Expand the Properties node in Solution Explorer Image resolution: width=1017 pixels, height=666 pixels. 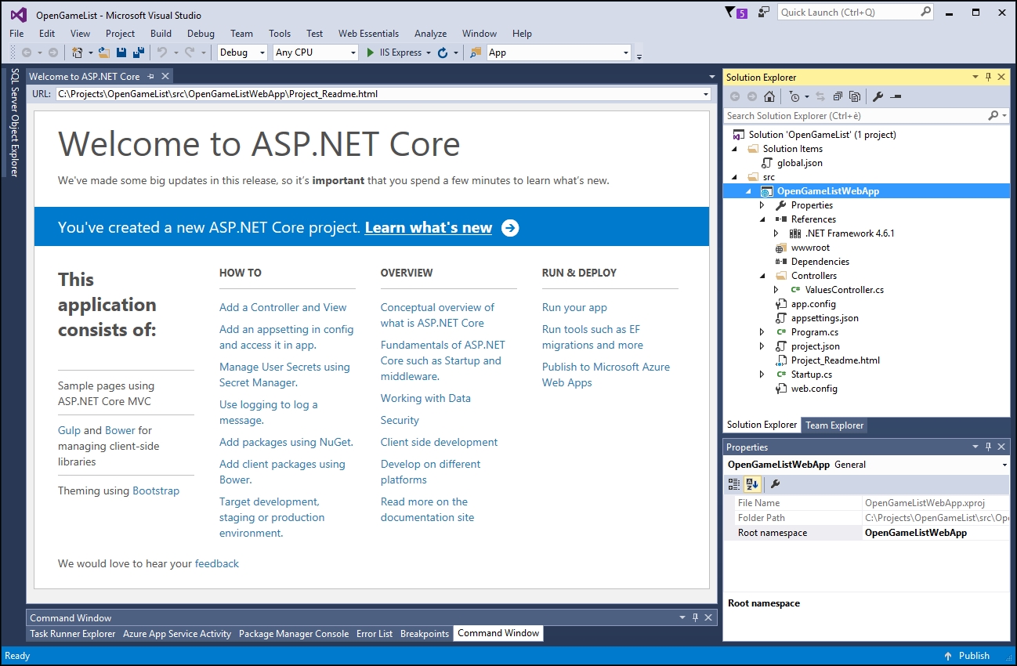(x=762, y=205)
